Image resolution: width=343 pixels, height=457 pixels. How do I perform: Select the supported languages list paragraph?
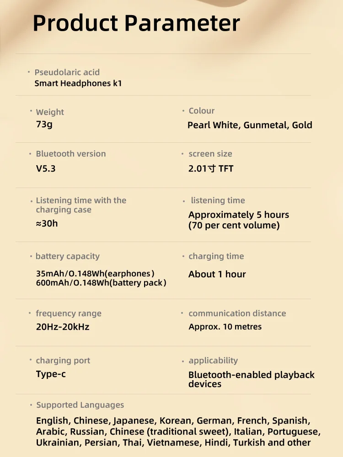(178, 431)
